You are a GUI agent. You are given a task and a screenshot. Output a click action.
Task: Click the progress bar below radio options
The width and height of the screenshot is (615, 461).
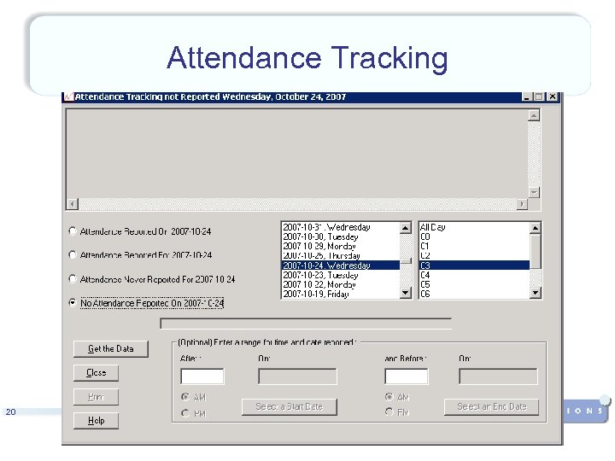coord(306,324)
